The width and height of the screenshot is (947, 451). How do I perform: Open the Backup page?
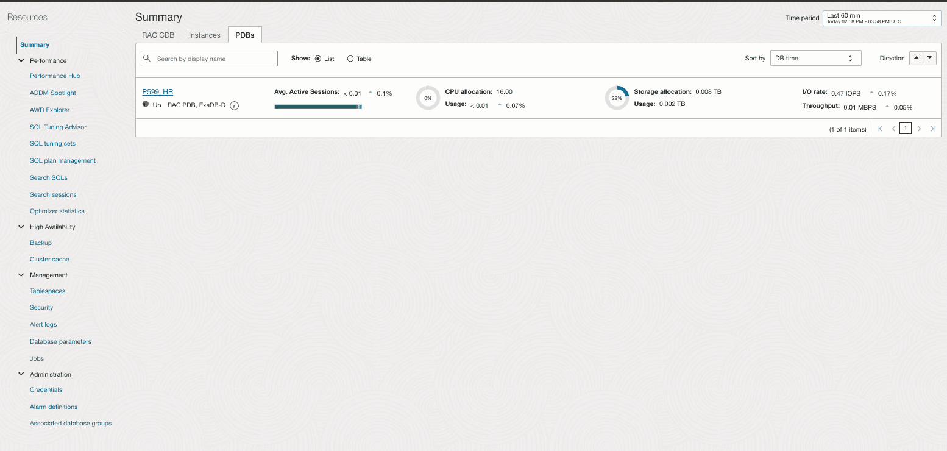click(x=41, y=243)
